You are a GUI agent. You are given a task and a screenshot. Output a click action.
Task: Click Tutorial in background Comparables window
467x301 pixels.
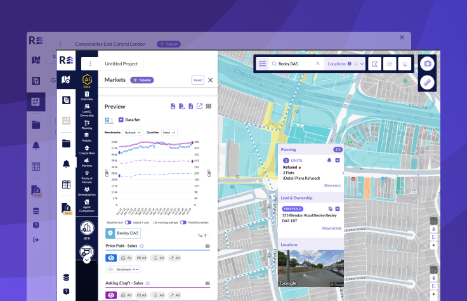(x=169, y=44)
